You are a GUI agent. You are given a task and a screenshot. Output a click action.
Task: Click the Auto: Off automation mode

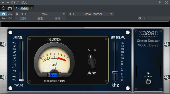click(7, 18)
